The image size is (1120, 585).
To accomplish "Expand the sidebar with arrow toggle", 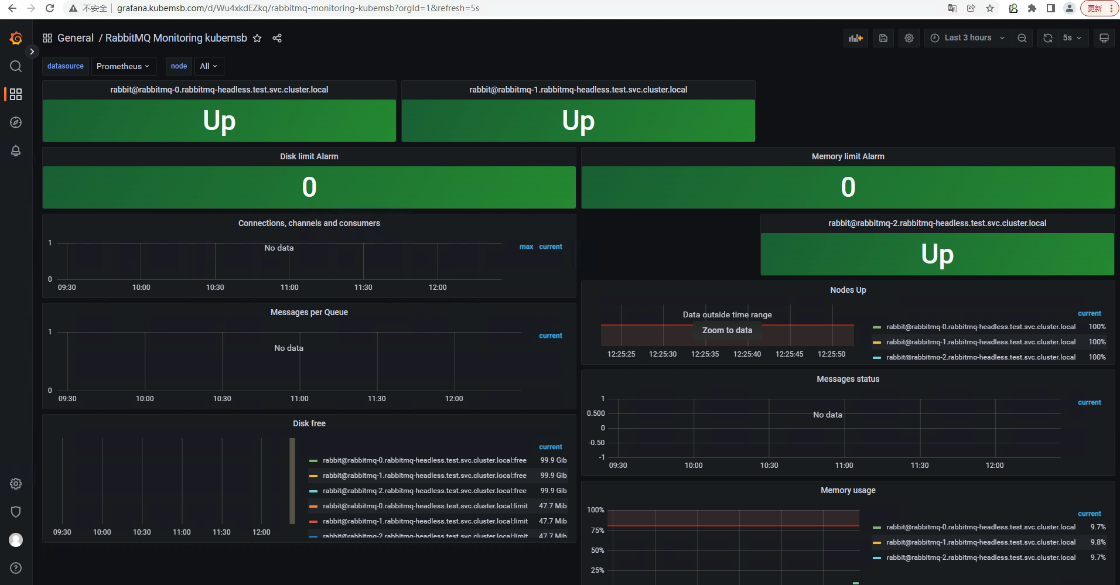I will pos(32,52).
